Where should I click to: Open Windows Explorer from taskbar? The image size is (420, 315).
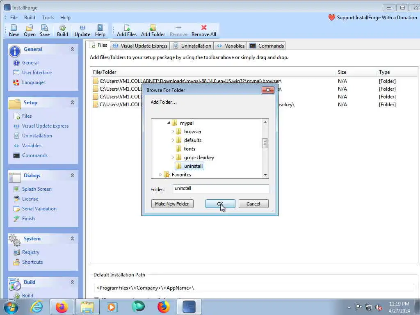coord(87,307)
